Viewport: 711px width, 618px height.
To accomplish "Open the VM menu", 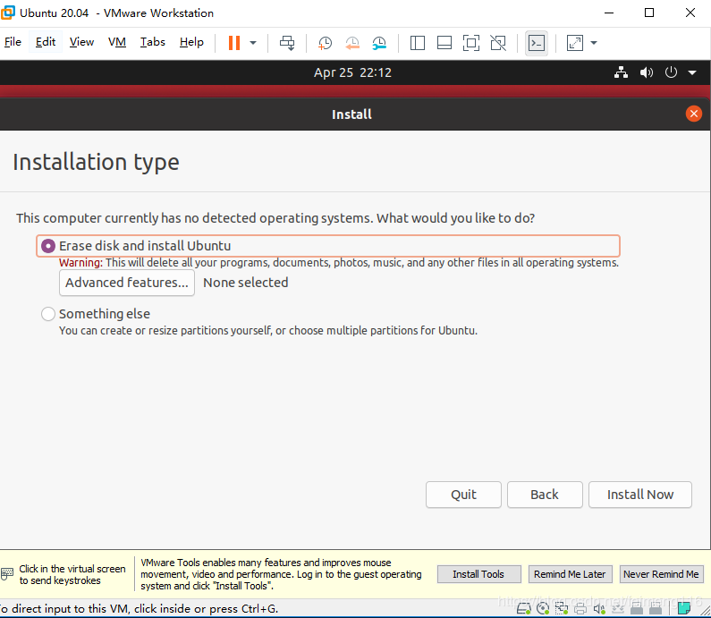I will coord(117,42).
